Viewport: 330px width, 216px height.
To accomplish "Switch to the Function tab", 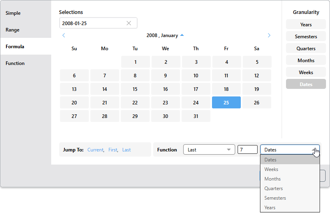I will pos(15,63).
